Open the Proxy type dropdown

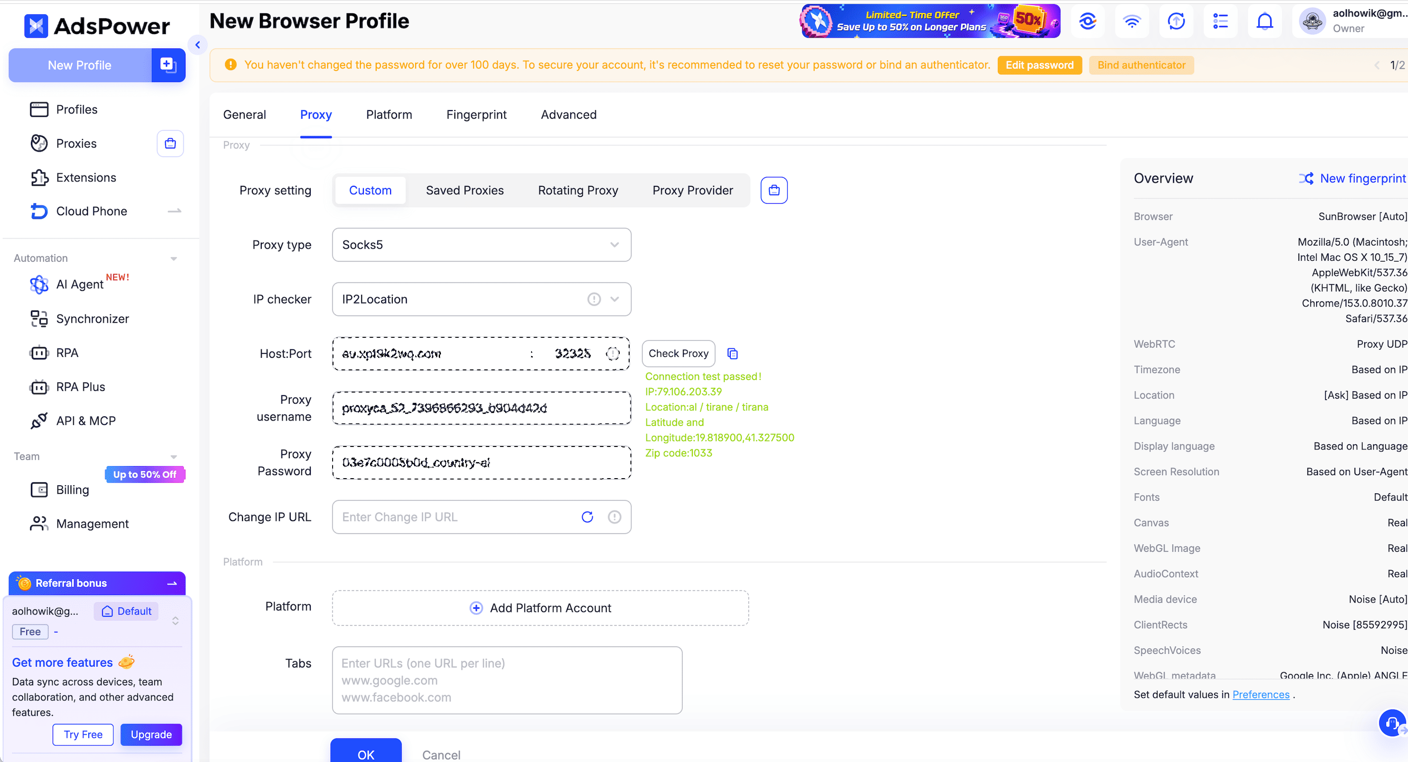click(482, 245)
